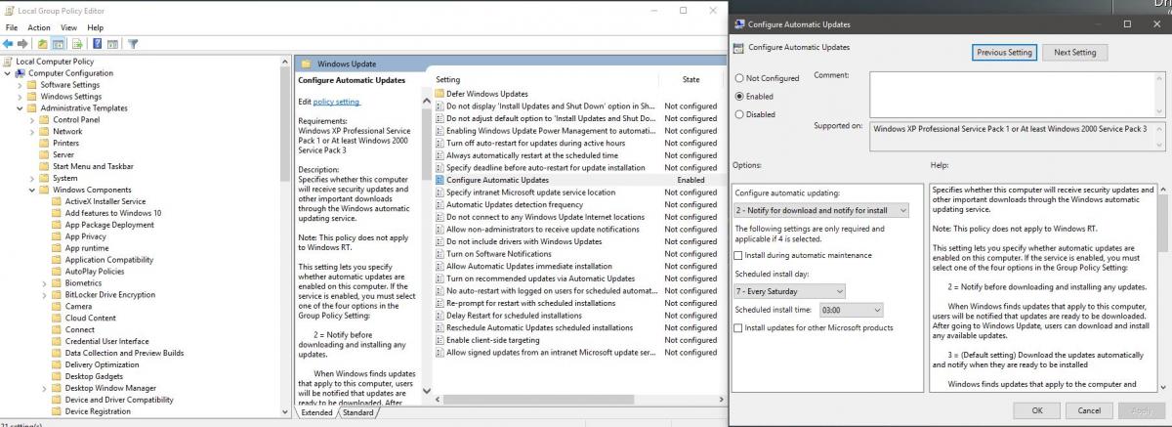Select Specify intranet Microsoft update service location
Screen dimensions: 1172x427
click(x=531, y=192)
